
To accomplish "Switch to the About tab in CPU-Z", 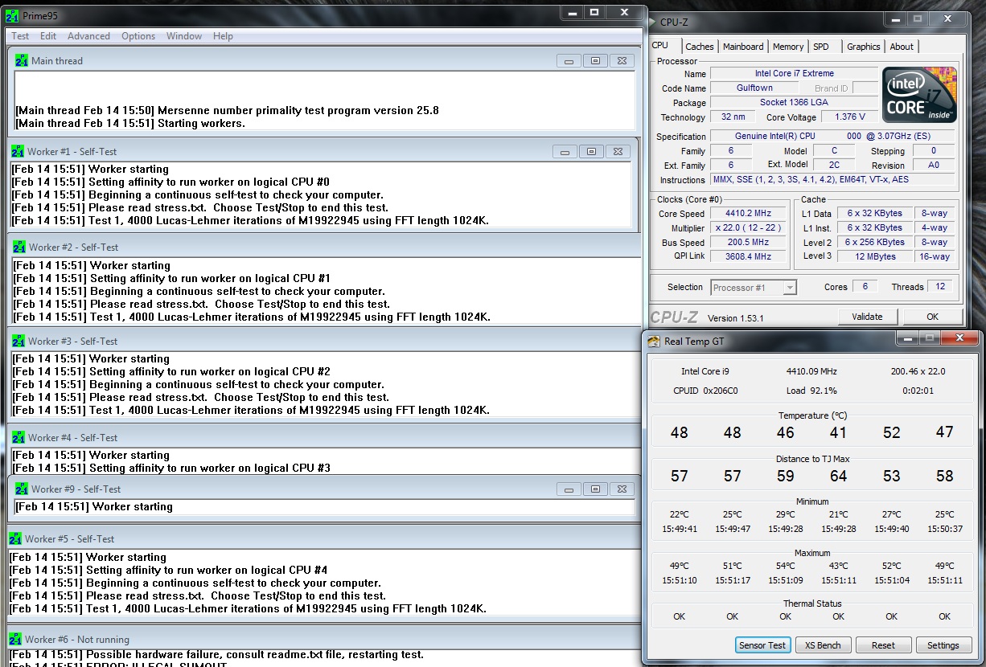I will tap(902, 47).
